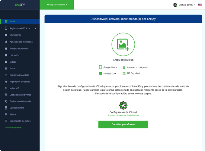Click the green iCloud configuration gear icon
Viewport: 205px width, 151px height.
click(x=123, y=105)
